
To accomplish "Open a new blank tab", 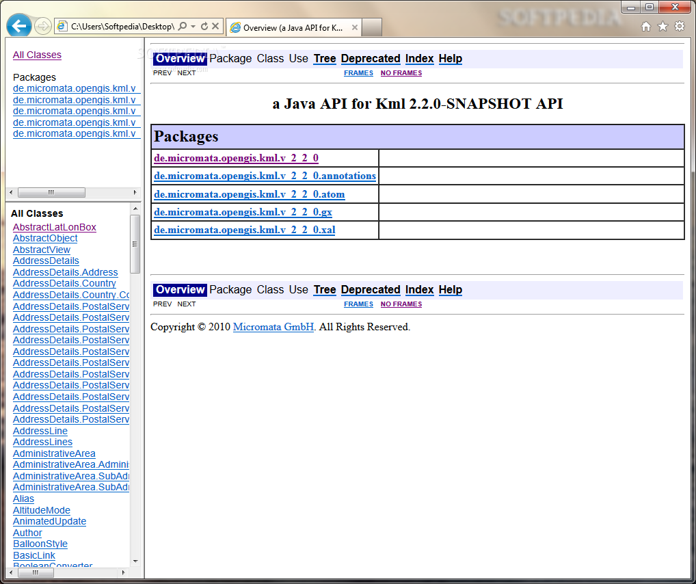I will (372, 27).
